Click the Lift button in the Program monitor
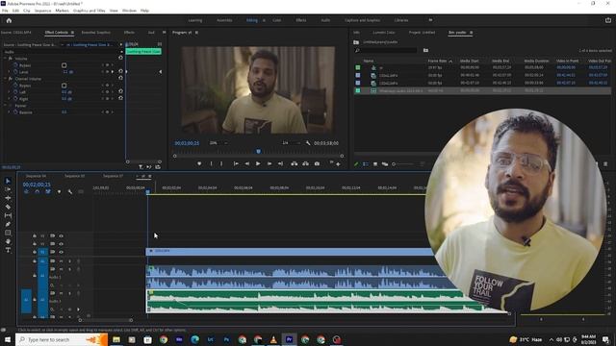Viewport: 616px width, 346px height. point(295,163)
